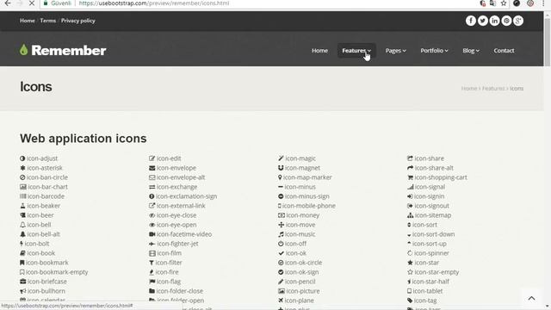
Task: Click the icon-asterisk label
Action: 45,168
